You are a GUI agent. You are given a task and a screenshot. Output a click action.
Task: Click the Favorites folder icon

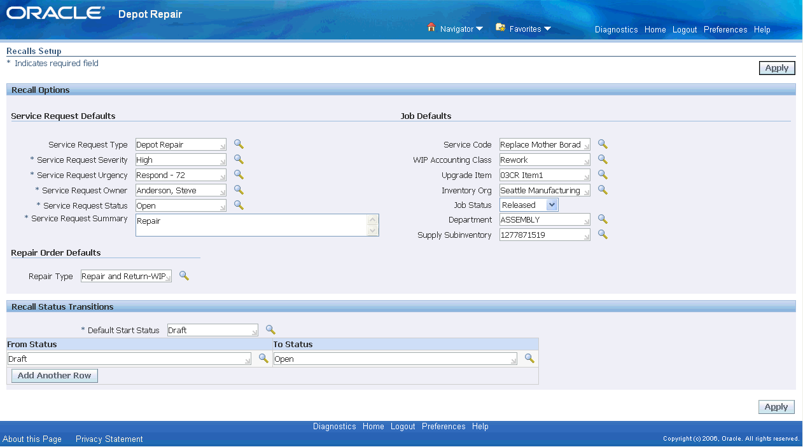pyautogui.click(x=500, y=28)
